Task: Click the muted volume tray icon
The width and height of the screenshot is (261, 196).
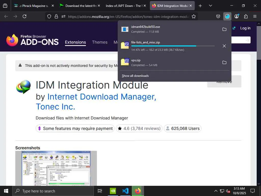Action: pos(228,191)
